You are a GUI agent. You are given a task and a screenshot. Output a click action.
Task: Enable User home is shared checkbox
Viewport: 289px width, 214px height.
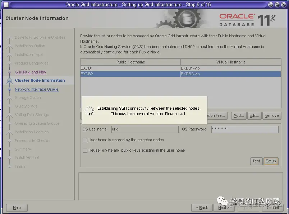[85, 140]
